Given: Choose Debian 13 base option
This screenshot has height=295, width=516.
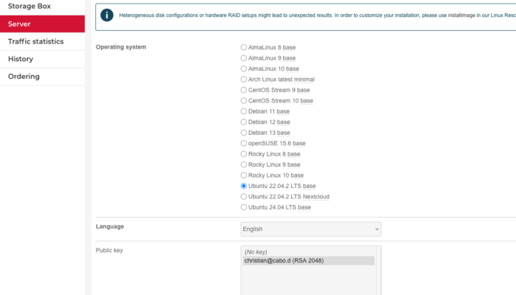Looking at the screenshot, I should click(x=244, y=133).
